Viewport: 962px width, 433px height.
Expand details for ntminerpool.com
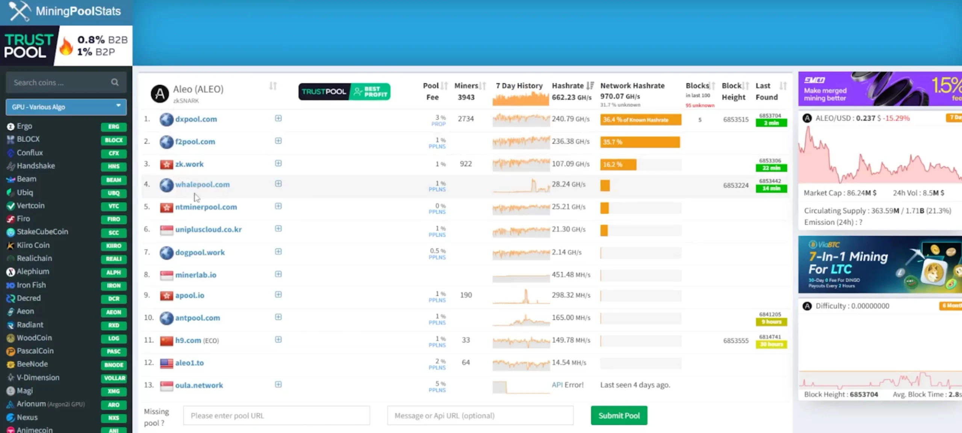(x=278, y=206)
